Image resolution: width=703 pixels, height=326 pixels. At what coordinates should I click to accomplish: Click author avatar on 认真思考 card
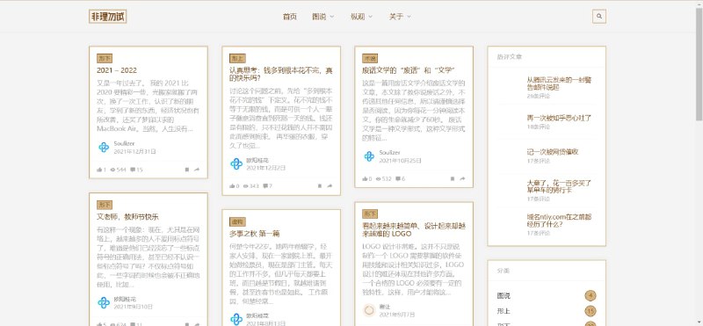point(236,163)
